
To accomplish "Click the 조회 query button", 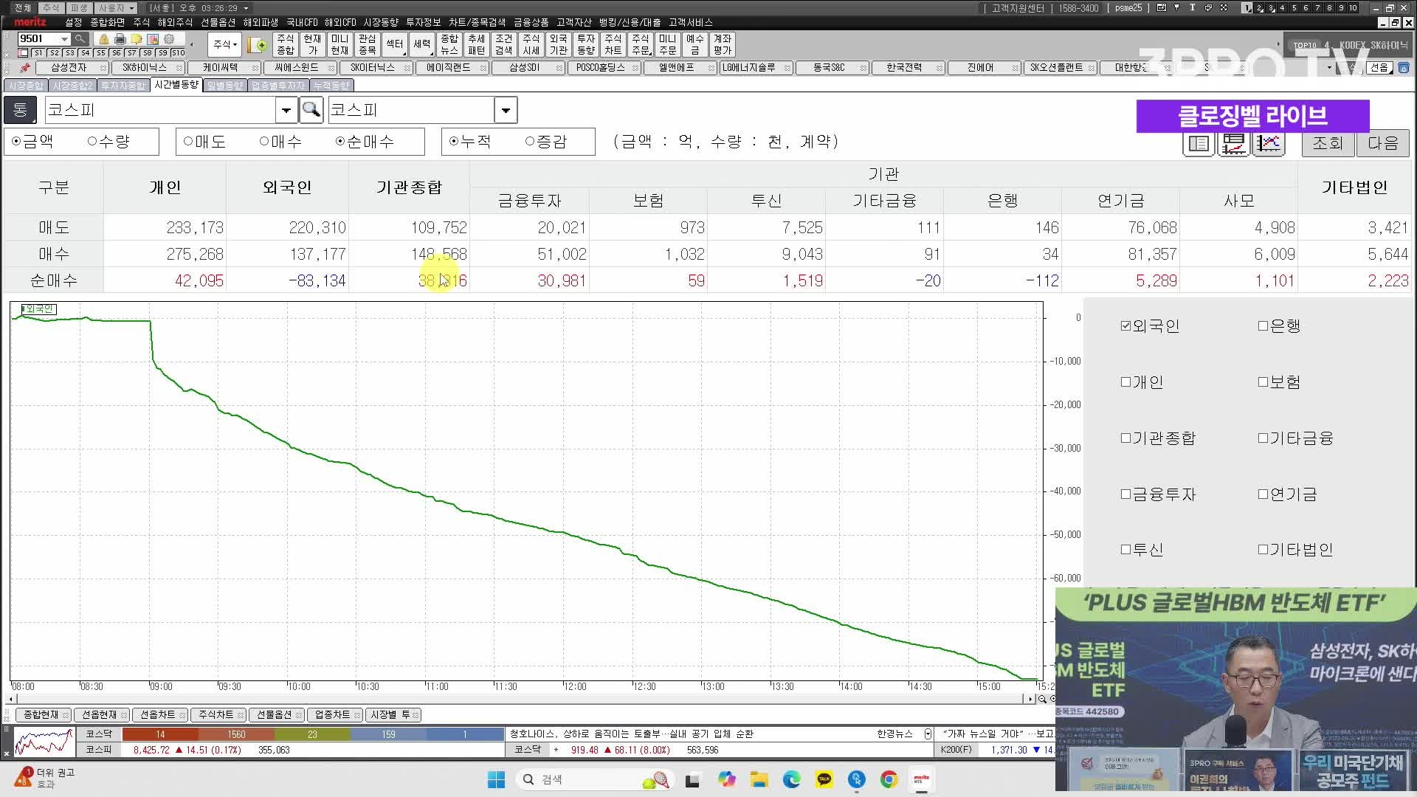I will point(1328,143).
